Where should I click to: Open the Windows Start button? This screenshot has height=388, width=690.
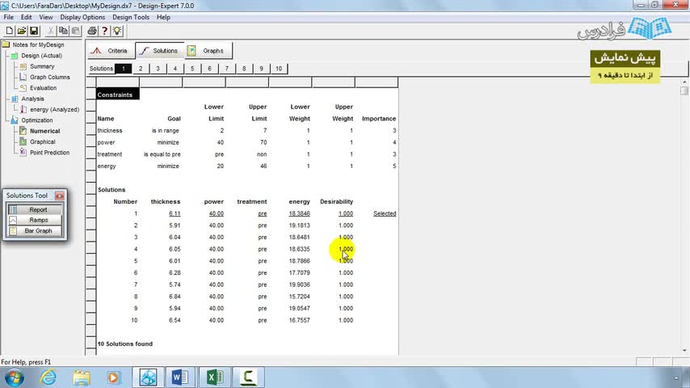click(x=15, y=377)
